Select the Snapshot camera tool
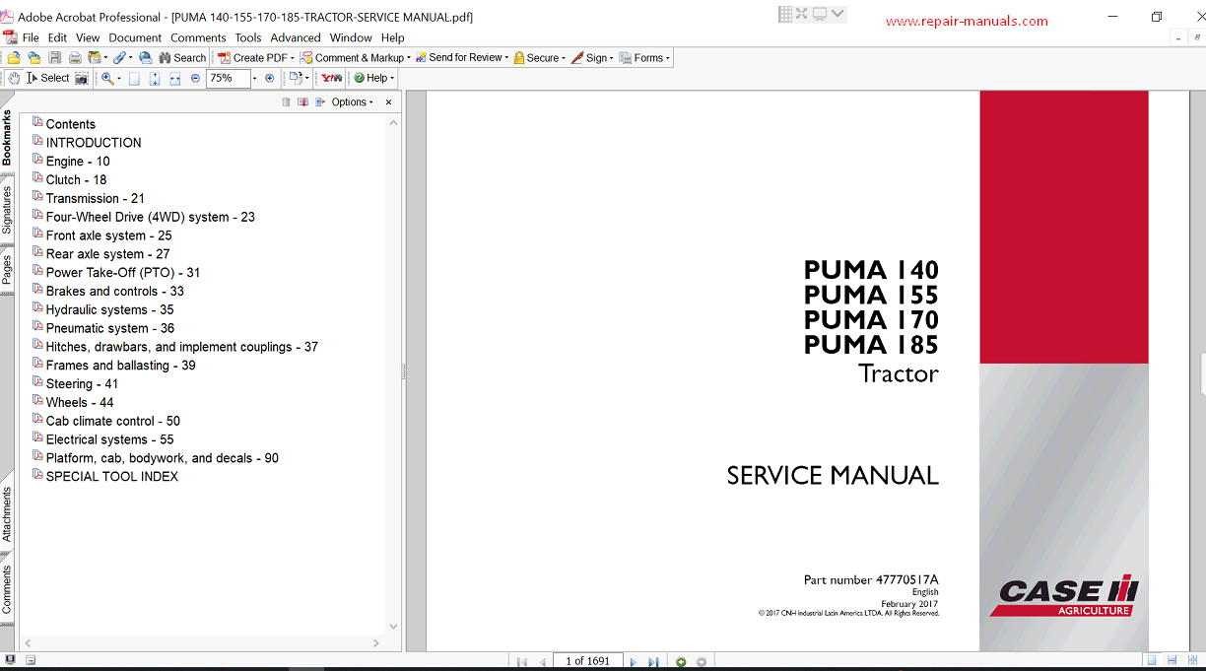 click(82, 78)
